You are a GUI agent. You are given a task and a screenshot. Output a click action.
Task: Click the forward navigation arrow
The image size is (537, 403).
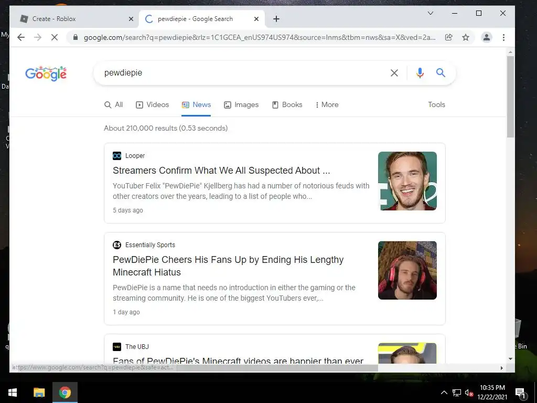click(x=38, y=37)
